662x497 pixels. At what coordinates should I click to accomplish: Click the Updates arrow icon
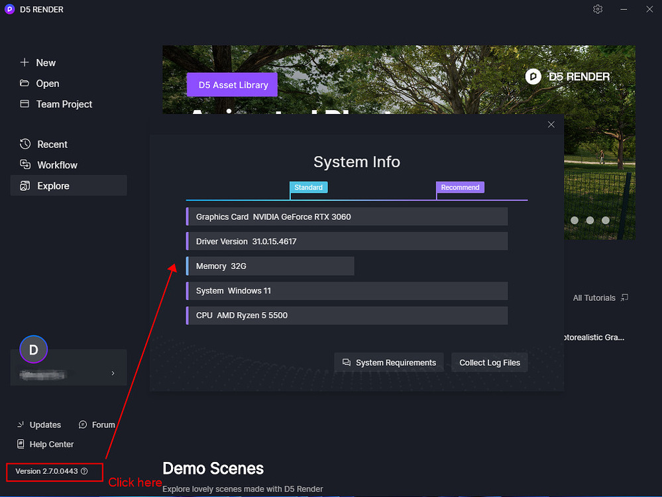[x=21, y=424]
